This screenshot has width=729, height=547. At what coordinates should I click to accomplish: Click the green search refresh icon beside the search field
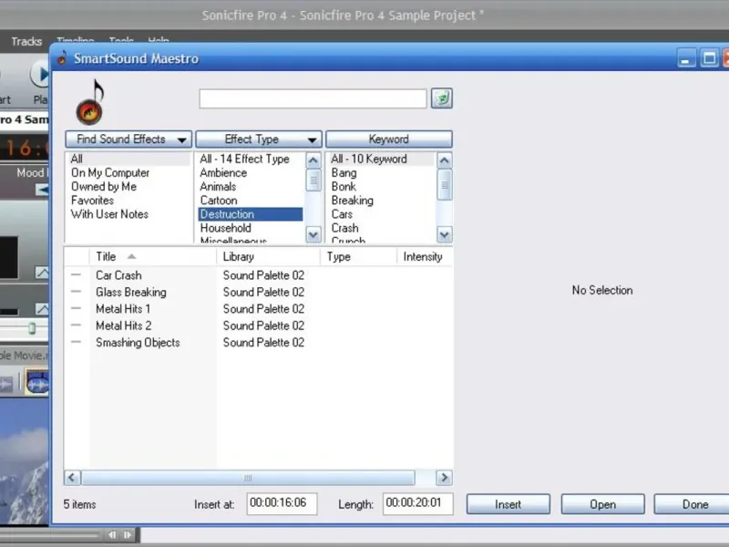[442, 98]
